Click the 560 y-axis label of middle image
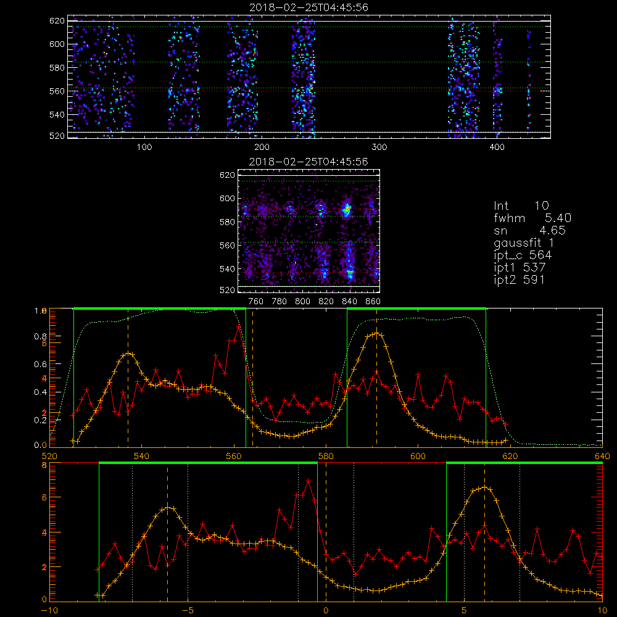 click(x=228, y=245)
